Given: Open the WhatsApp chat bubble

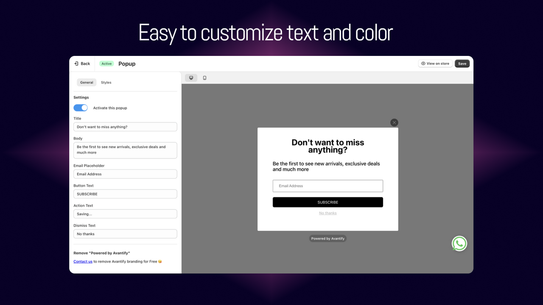Looking at the screenshot, I should (459, 244).
